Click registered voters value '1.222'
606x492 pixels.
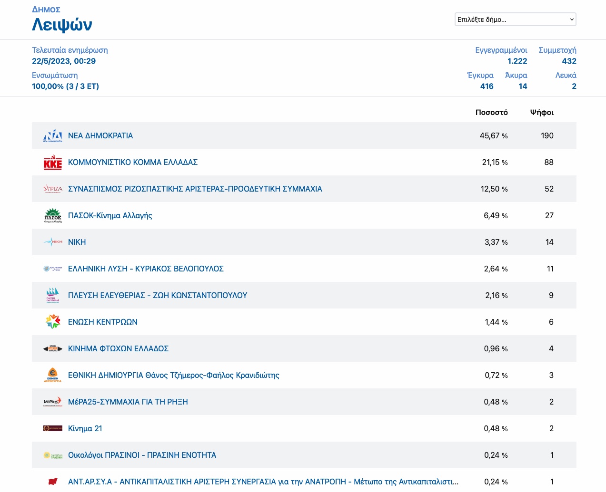[x=517, y=61]
